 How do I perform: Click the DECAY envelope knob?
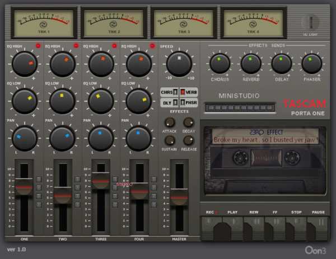click(x=189, y=123)
